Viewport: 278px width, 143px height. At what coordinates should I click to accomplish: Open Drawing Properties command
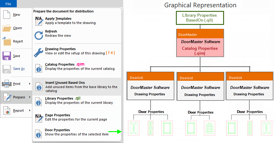pyautogui.click(x=77, y=51)
